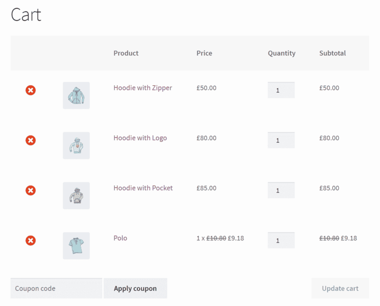Open the Hoodie with Zipper product image
Image resolution: width=380 pixels, height=306 pixels.
(76, 95)
